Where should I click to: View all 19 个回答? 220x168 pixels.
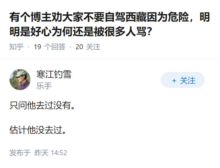[49, 47]
